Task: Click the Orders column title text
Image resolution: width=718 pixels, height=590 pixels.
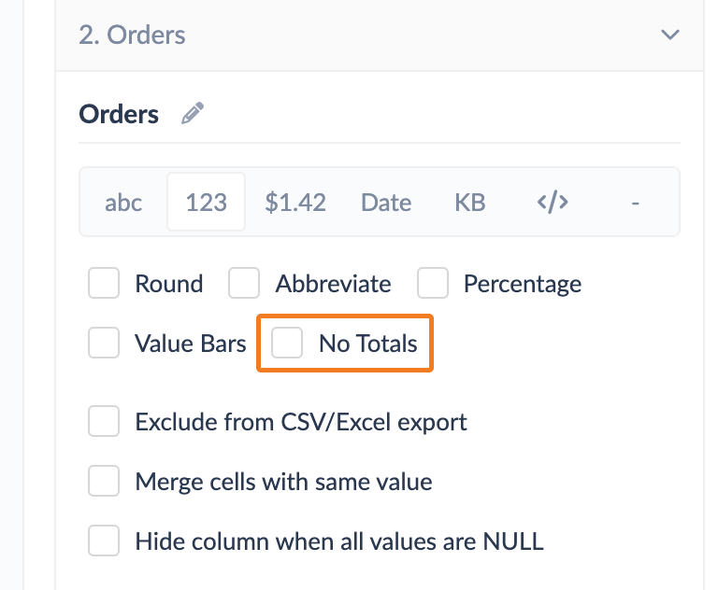Action: click(x=119, y=114)
